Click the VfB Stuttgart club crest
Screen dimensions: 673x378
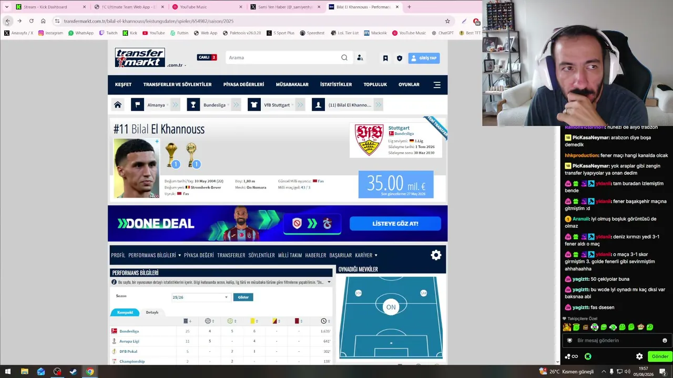(369, 140)
